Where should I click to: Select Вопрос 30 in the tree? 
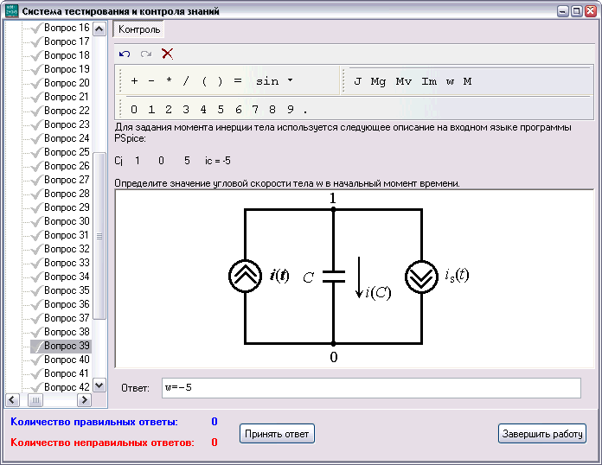click(67, 221)
